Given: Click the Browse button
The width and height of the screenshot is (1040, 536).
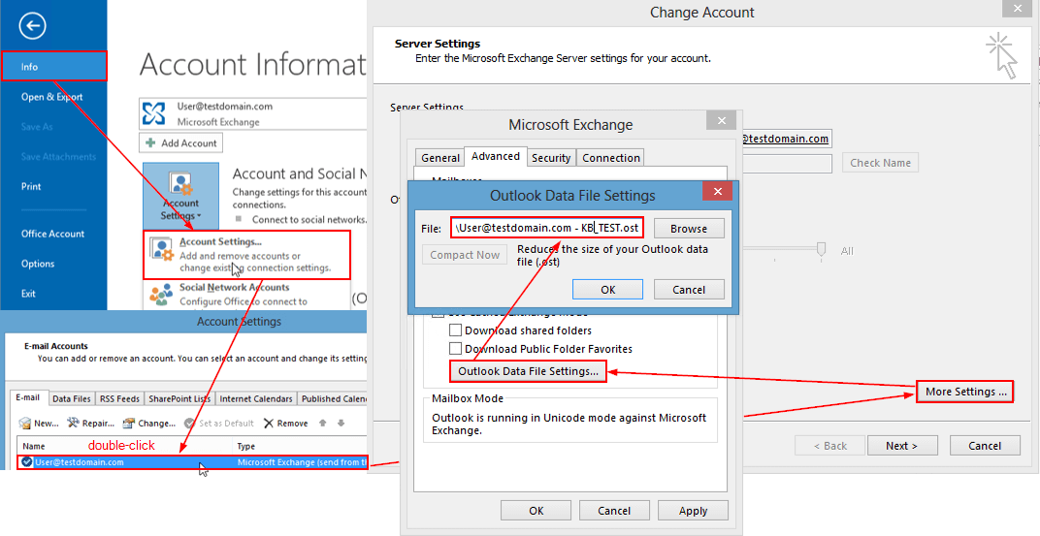Looking at the screenshot, I should pyautogui.click(x=689, y=229).
